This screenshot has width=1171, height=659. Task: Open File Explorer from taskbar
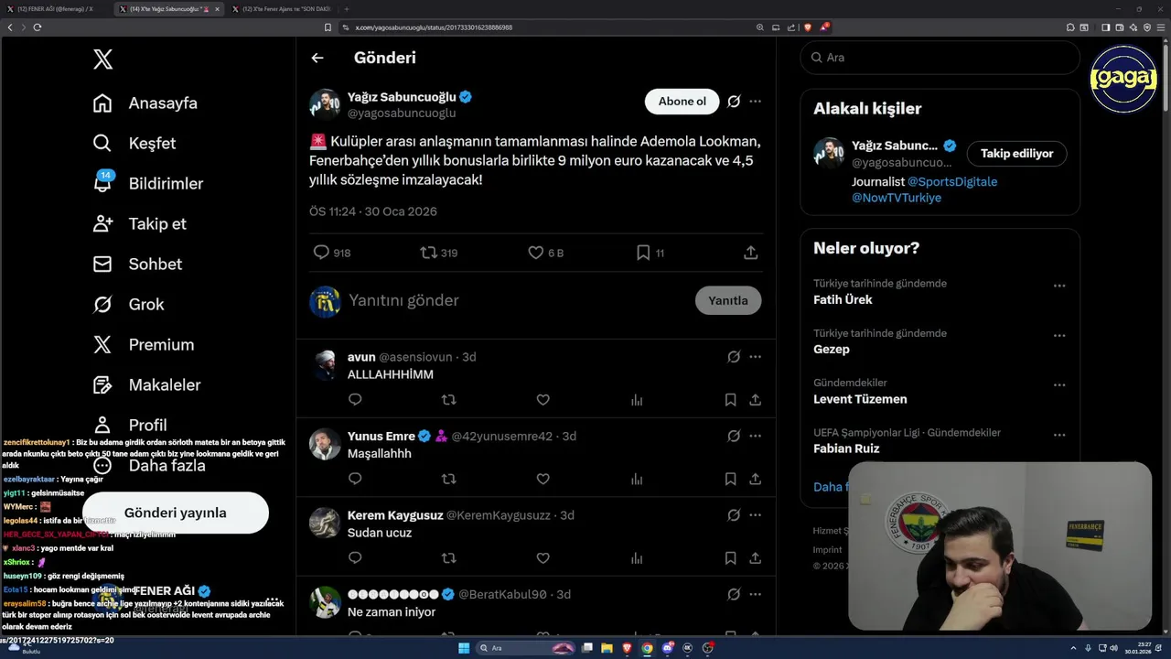click(607, 648)
